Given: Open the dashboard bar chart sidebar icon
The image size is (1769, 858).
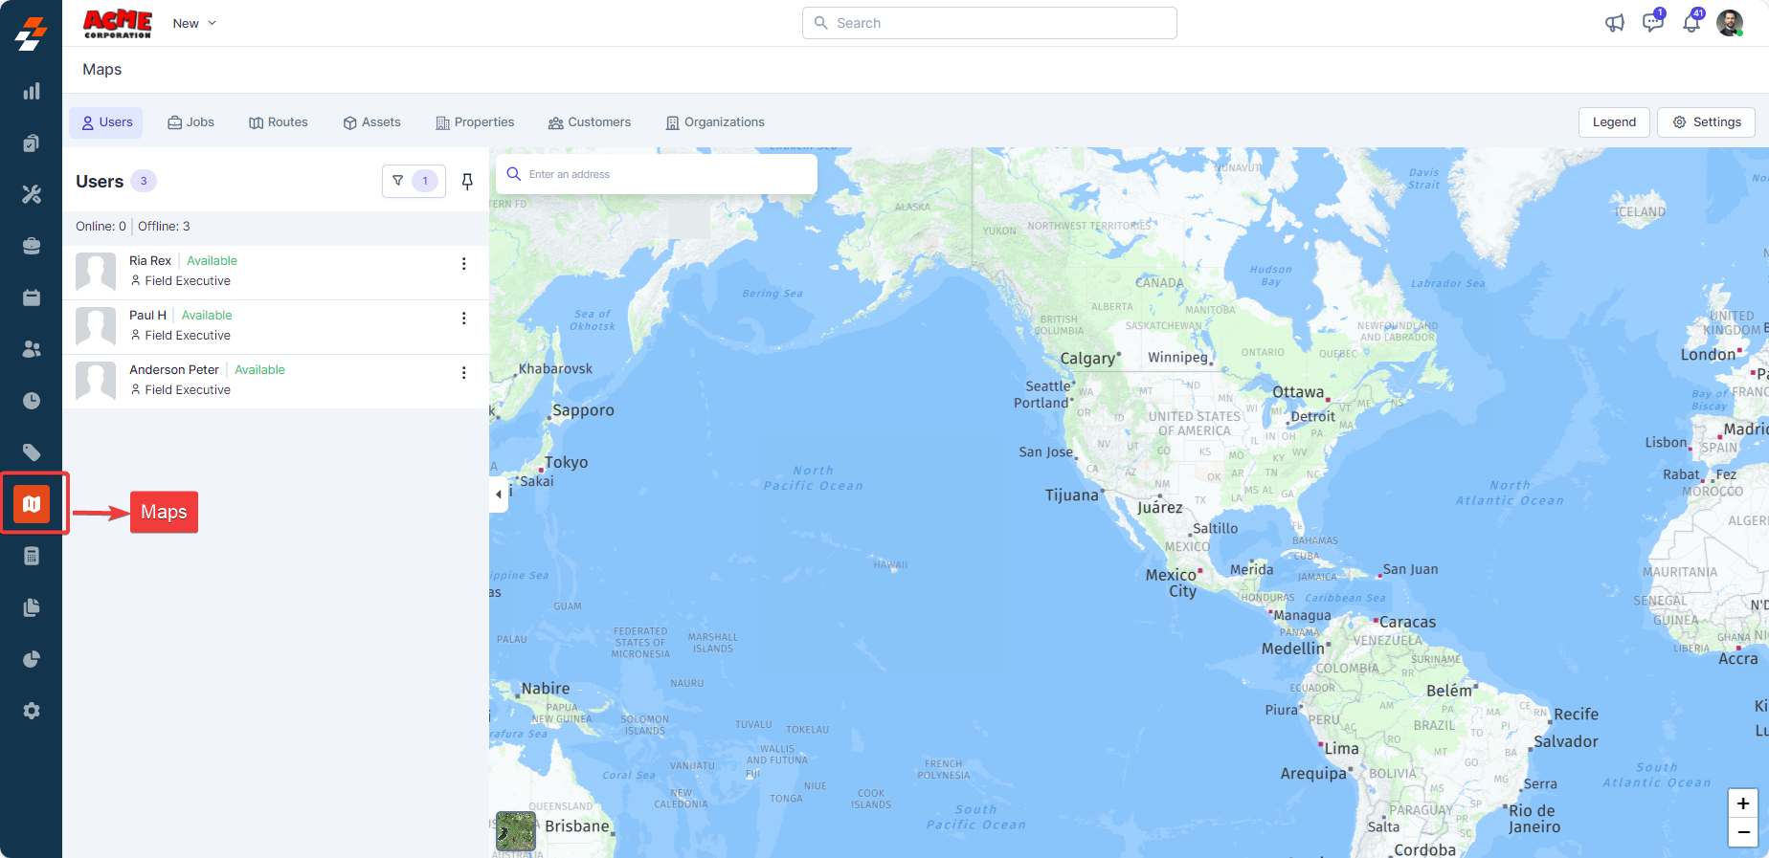Looking at the screenshot, I should click(x=32, y=91).
